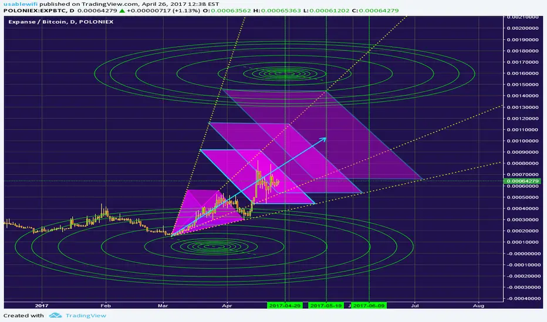
Task: Select the 2017-05-19 date marker
Action: pyautogui.click(x=326, y=306)
